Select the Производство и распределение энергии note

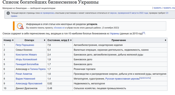tap(120, 74)
